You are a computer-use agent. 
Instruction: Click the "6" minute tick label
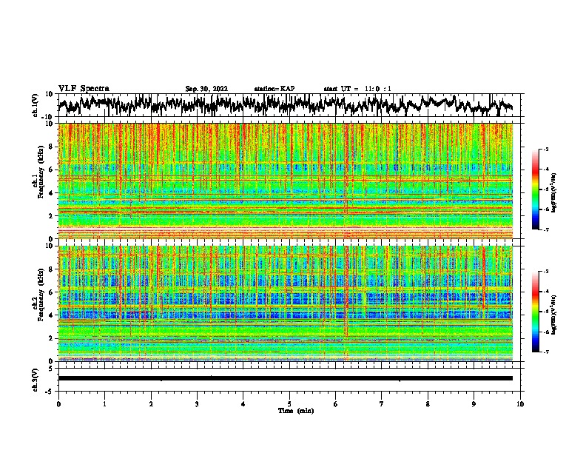point(336,404)
